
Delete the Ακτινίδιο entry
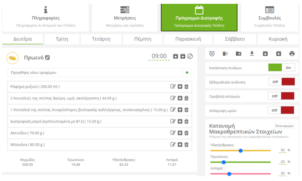coord(187,133)
